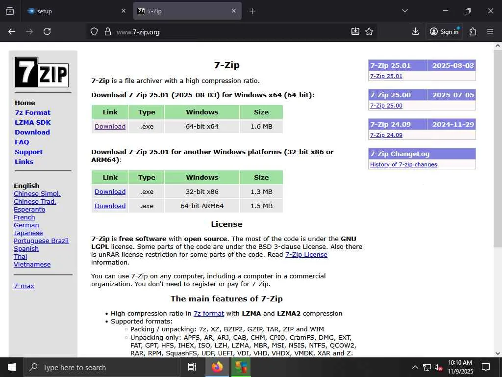Switch language to German
The width and height of the screenshot is (502, 377).
pyautogui.click(x=26, y=225)
